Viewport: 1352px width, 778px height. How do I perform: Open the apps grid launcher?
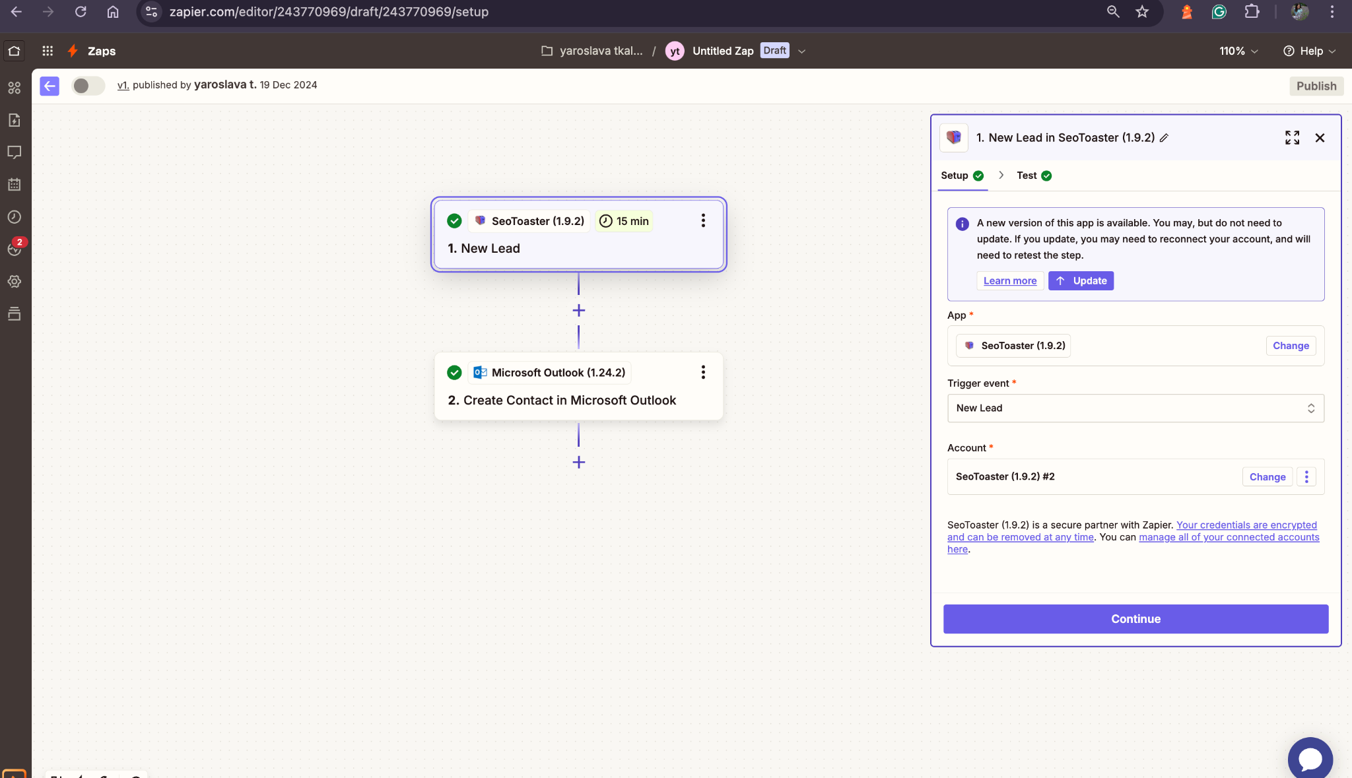[x=48, y=51]
